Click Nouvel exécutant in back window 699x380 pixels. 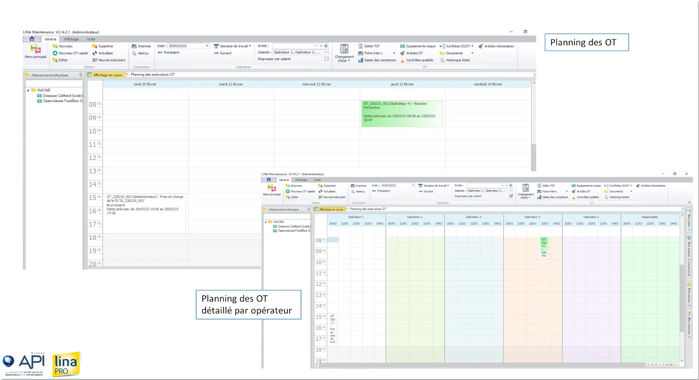pyautogui.click(x=109, y=60)
